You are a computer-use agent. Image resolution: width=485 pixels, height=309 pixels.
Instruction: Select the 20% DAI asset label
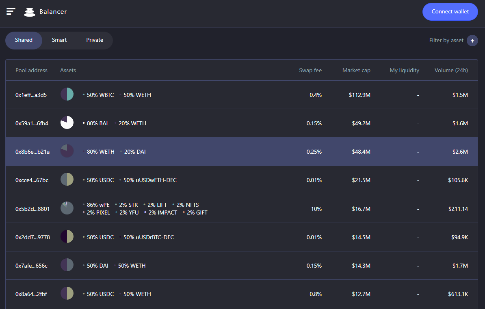click(135, 152)
